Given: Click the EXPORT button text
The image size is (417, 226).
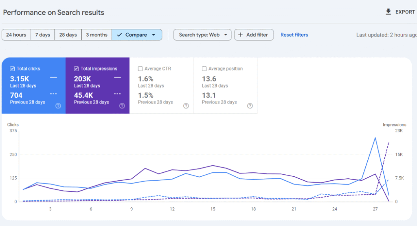Looking at the screenshot, I should [405, 12].
